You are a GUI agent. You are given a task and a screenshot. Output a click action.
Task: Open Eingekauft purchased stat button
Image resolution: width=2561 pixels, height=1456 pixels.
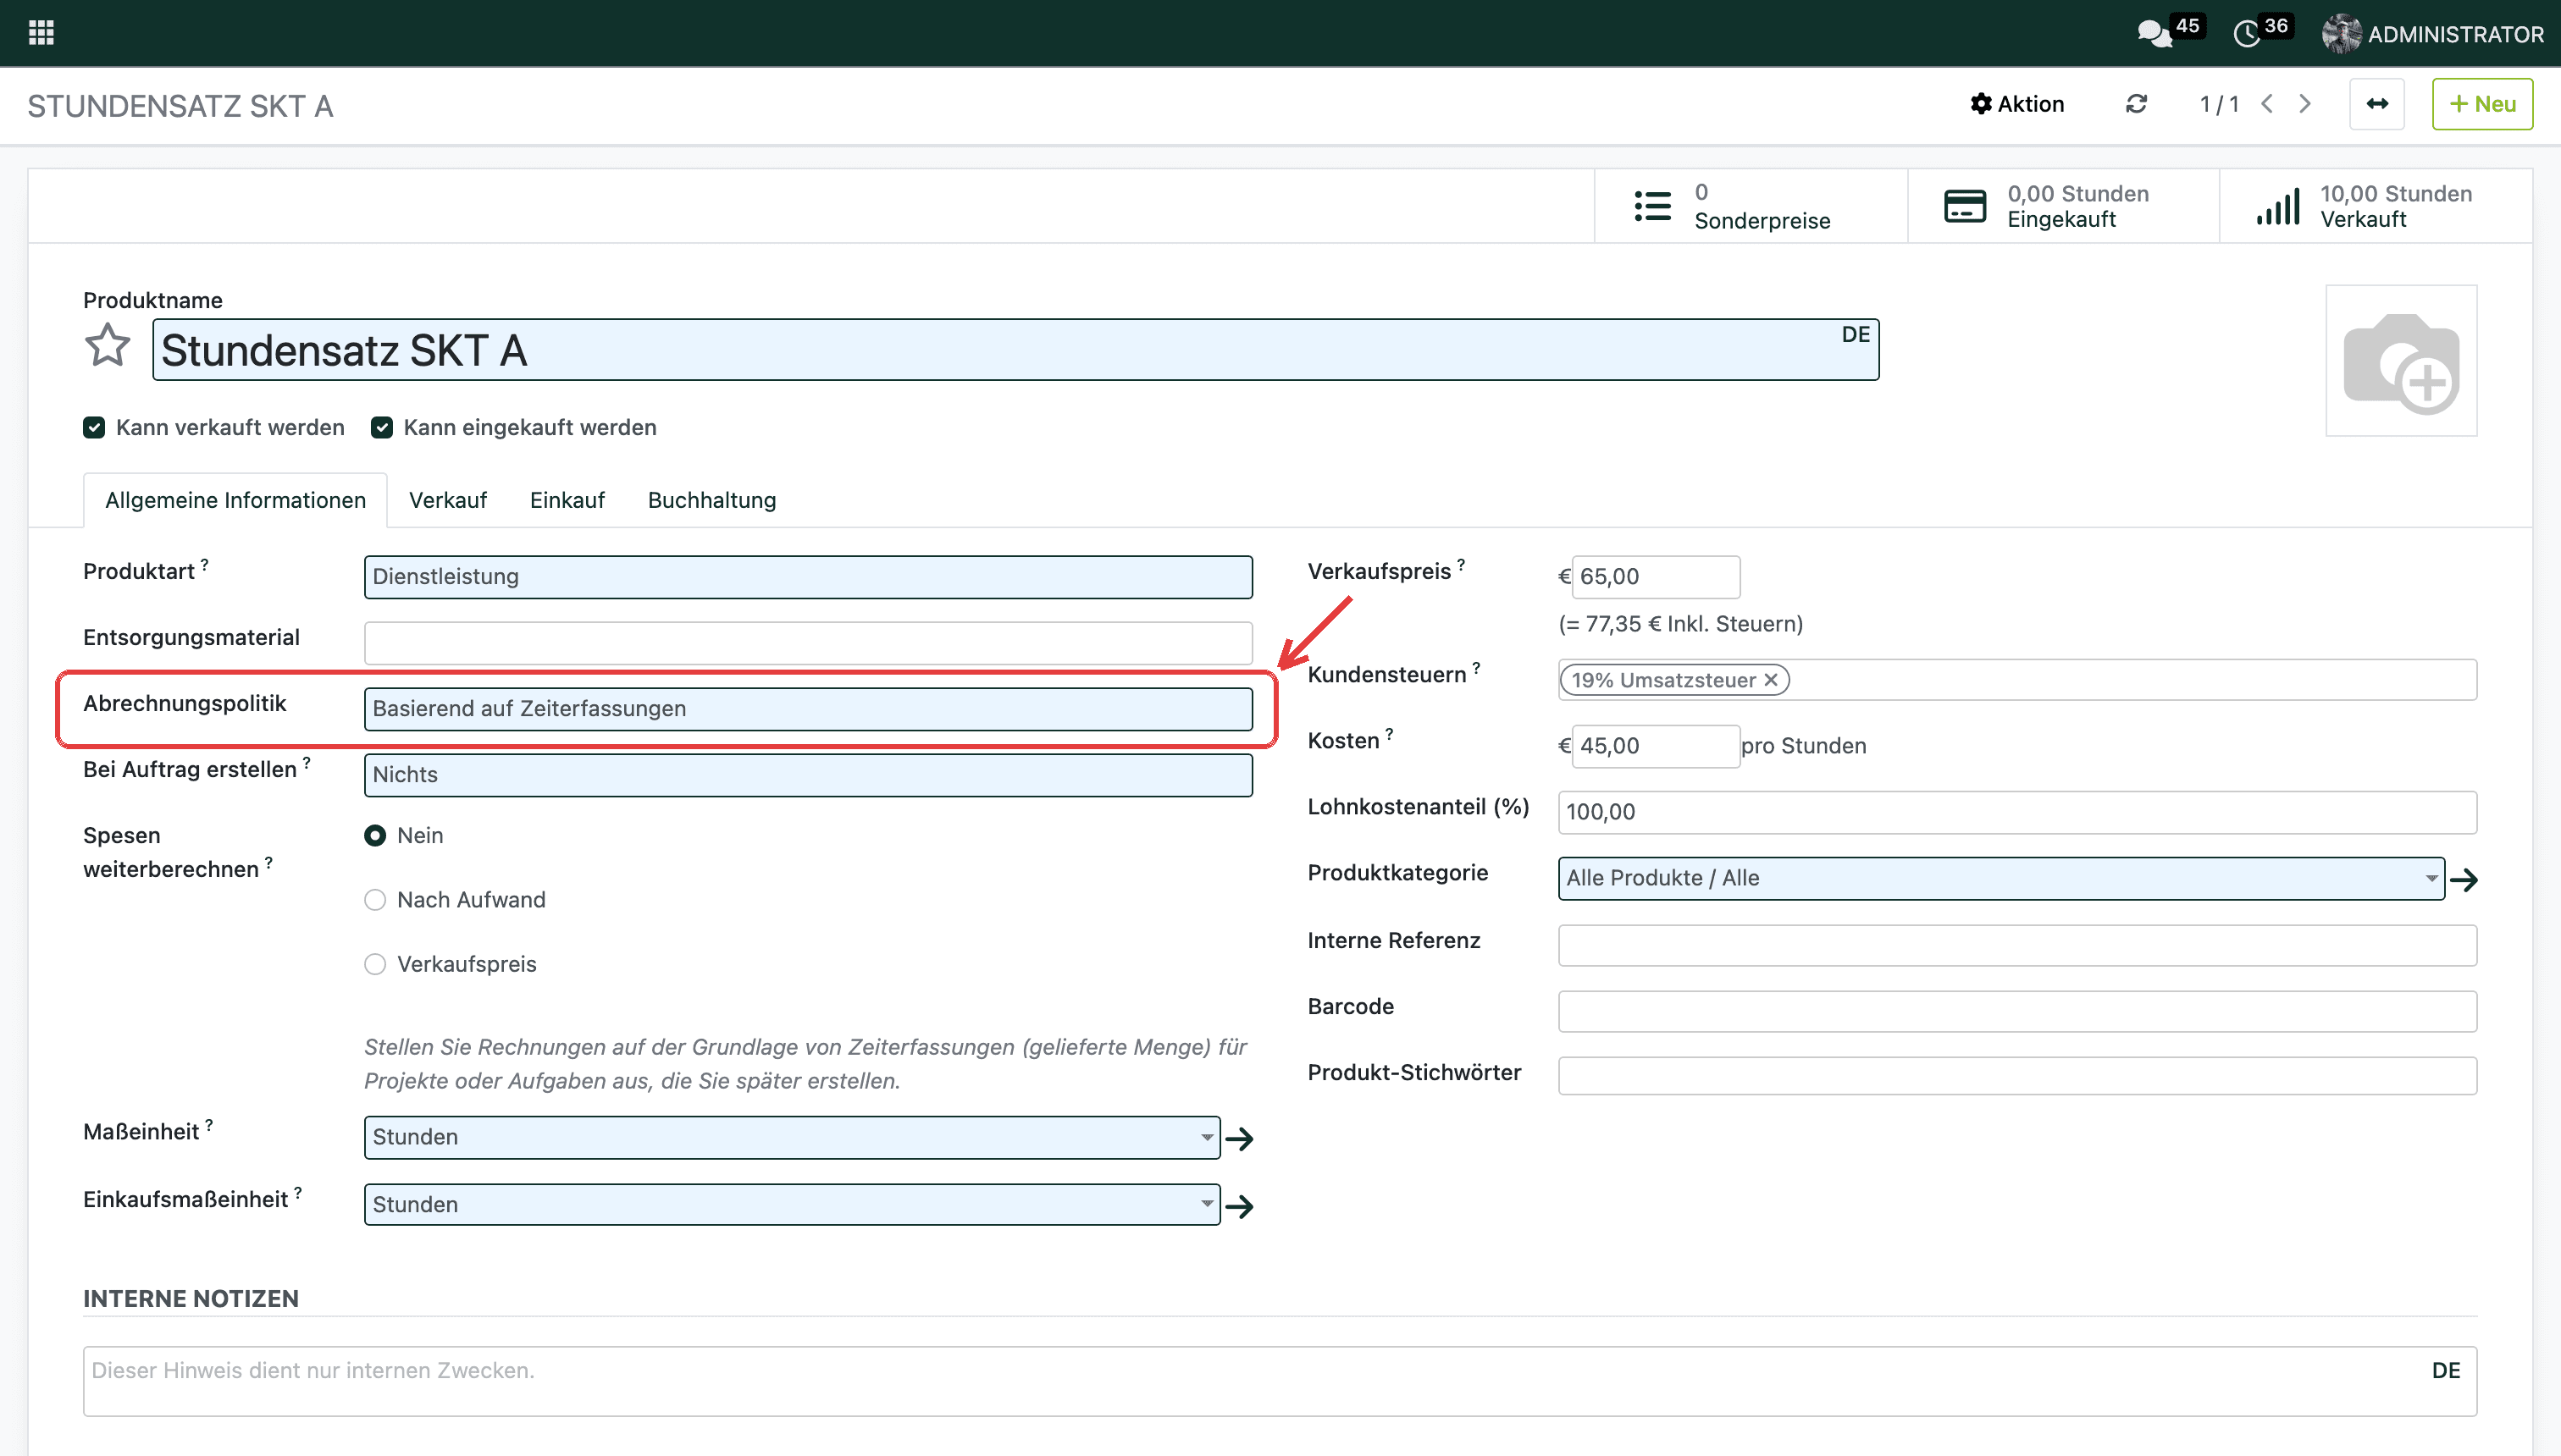(x=2063, y=206)
